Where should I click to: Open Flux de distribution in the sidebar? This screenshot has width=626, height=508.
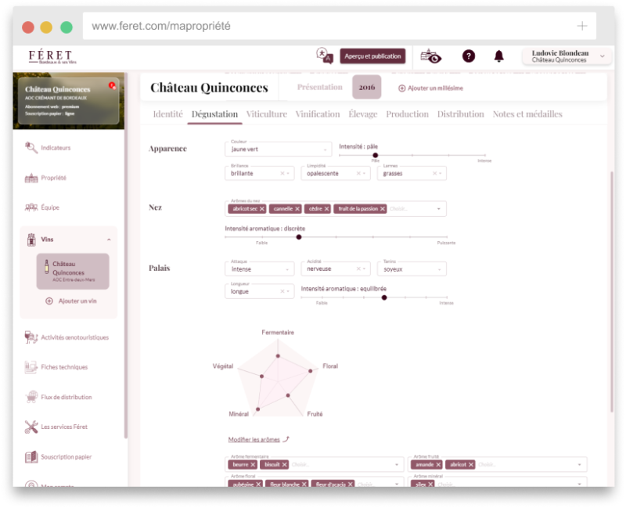coord(58,397)
